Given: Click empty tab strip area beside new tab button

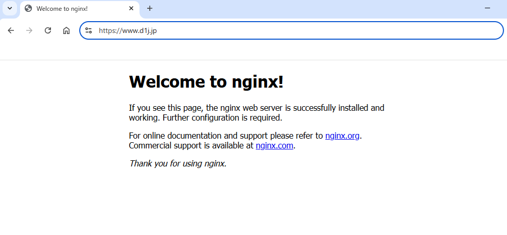Looking at the screenshot, I should click(309, 8).
